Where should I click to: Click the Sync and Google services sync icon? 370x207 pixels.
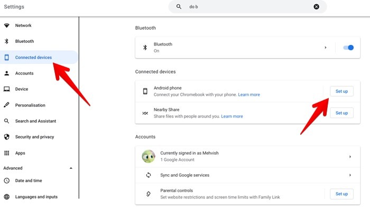149,175
